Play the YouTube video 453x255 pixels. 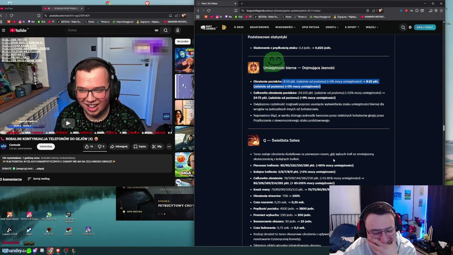68,123
